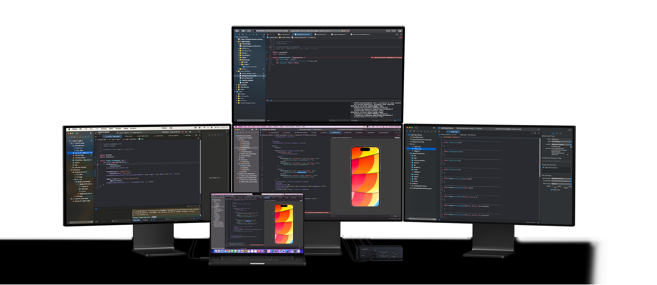Toggle navigator sidebar in myProjectName window
The height and width of the screenshot is (285, 657).
tap(416, 128)
